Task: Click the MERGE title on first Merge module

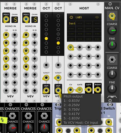Action: point(10,8)
